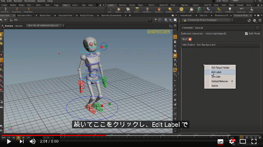Click the Houdini timeline frame marker

coord(63,135)
